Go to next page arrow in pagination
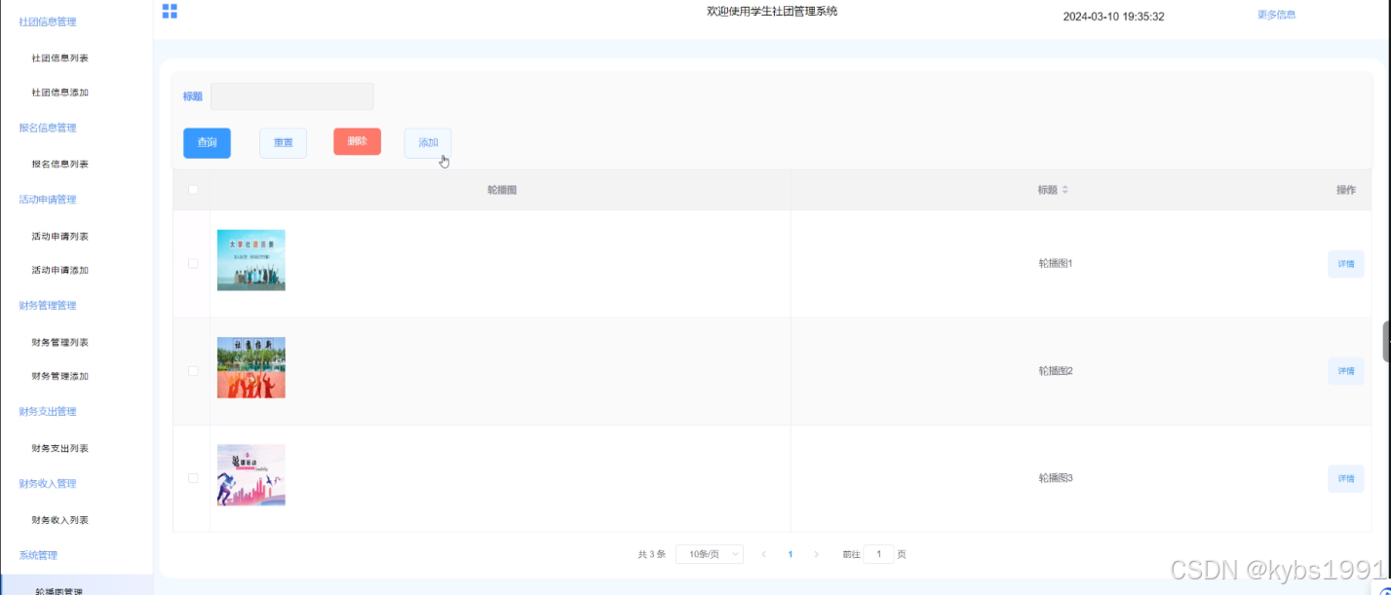This screenshot has width=1391, height=595. click(x=816, y=554)
